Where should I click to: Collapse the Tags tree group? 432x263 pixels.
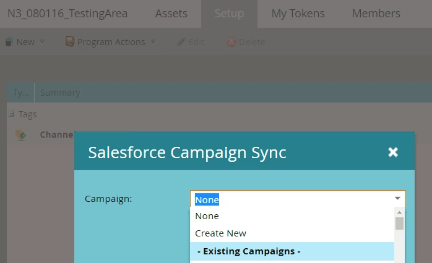click(x=11, y=114)
